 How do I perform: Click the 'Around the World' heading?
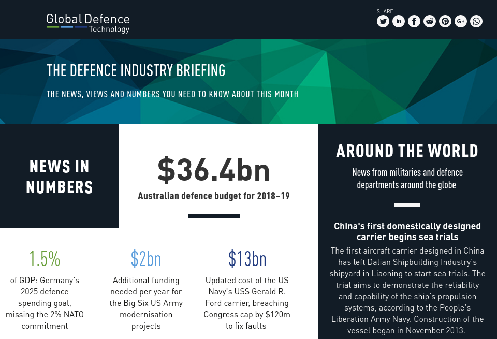407,151
